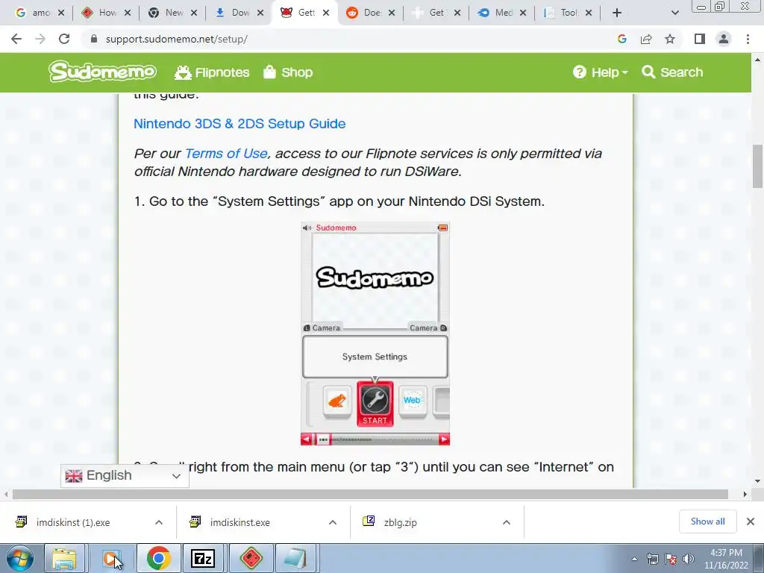Open Windows Explorer from the taskbar
Viewport: 764px width, 573px height.
[64, 558]
